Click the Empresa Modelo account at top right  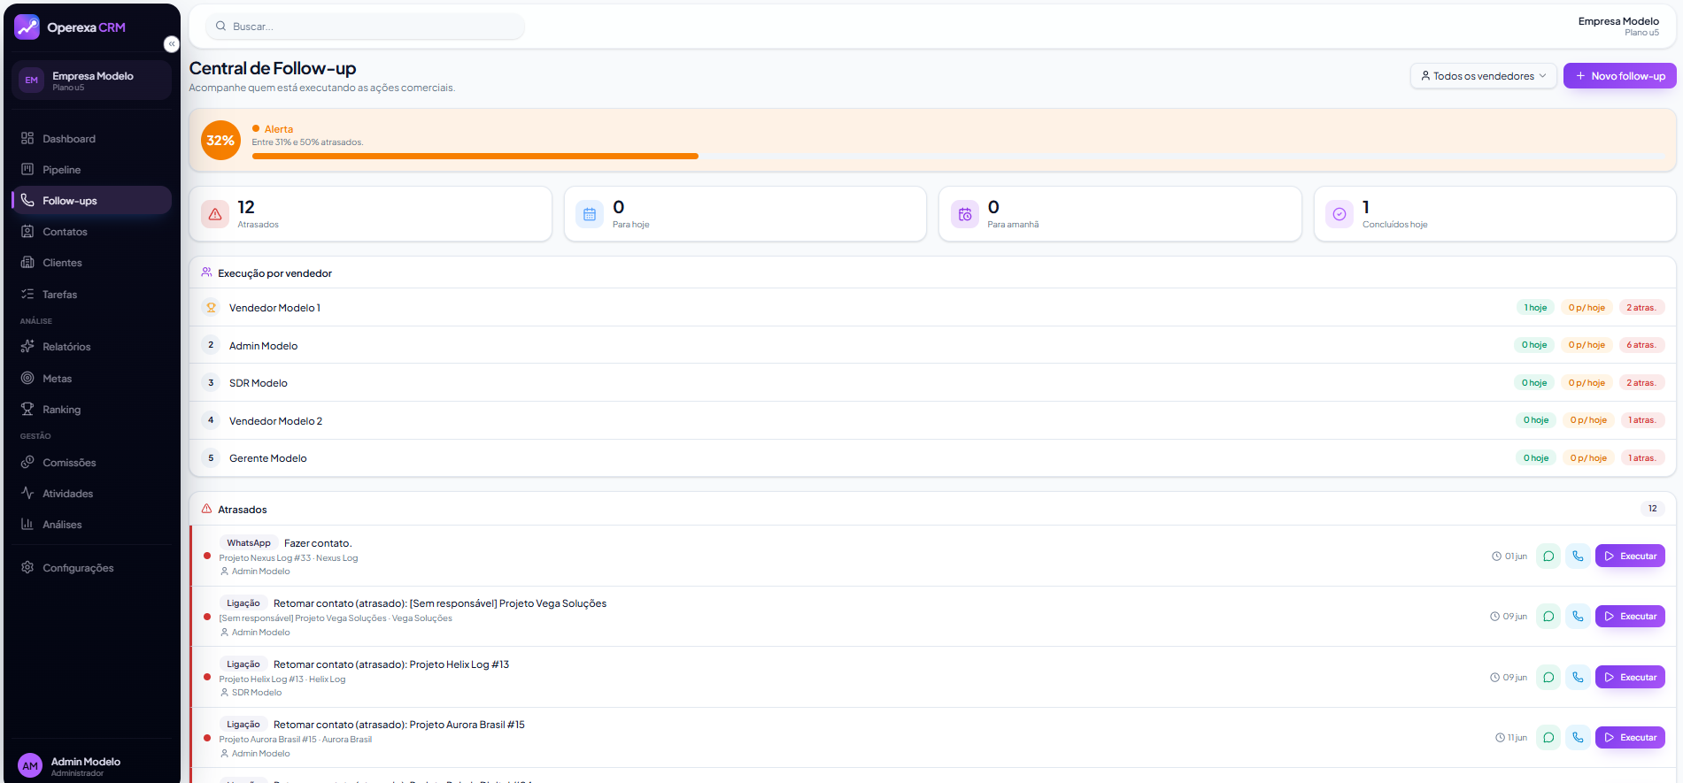(x=1618, y=27)
